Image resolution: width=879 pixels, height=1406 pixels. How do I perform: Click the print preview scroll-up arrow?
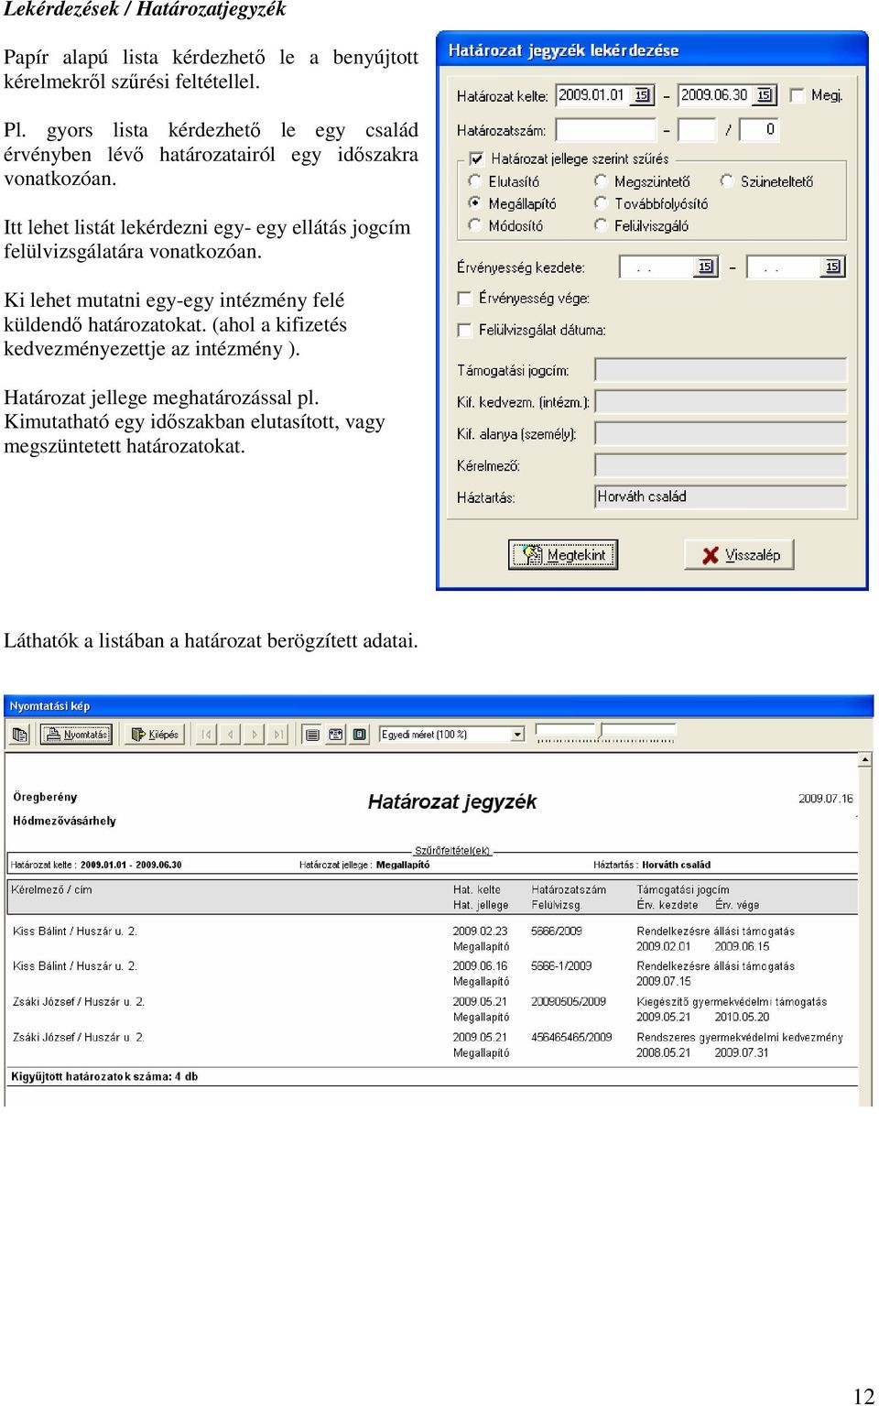[865, 760]
